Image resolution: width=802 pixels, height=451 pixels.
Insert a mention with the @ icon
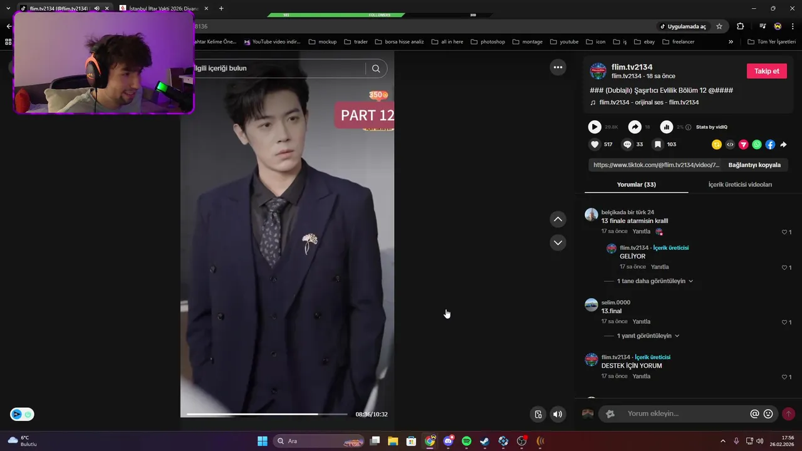[x=754, y=413]
